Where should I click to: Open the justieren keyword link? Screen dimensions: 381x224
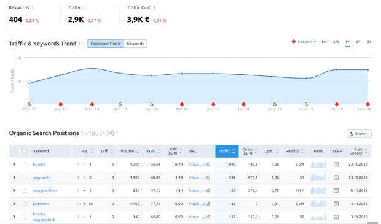tap(41, 204)
